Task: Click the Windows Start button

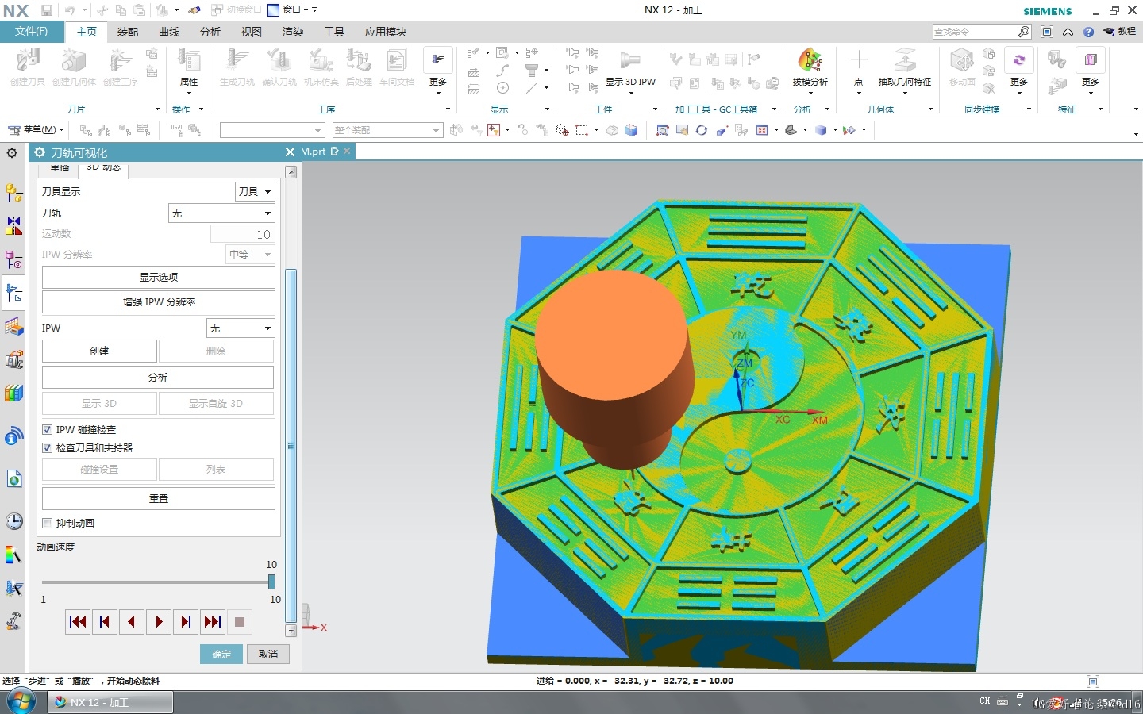Action: coord(20,702)
